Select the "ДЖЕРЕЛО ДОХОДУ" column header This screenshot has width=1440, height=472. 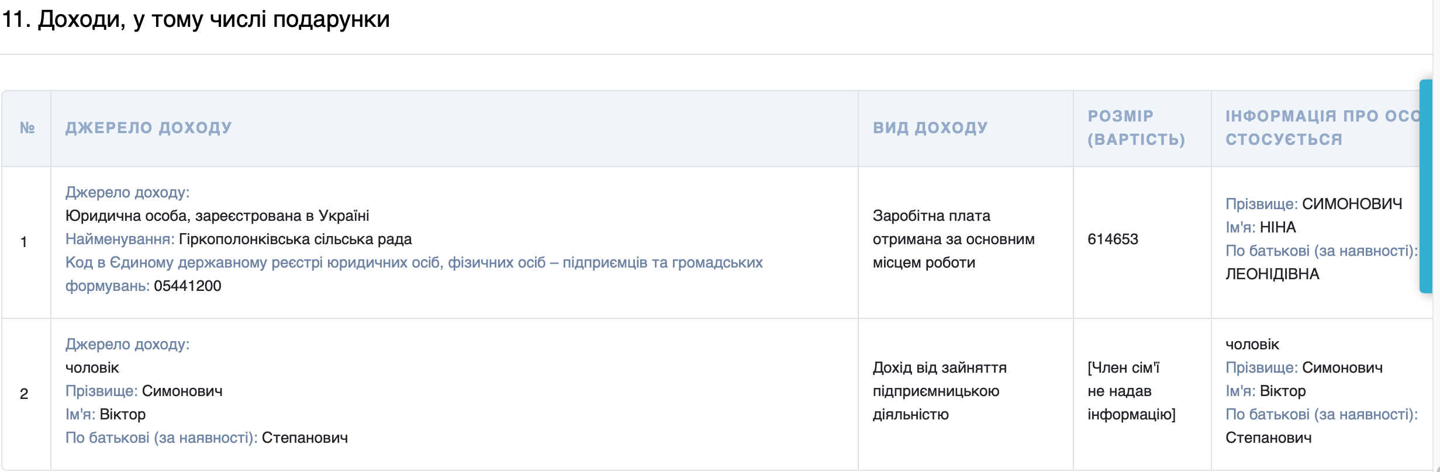(x=148, y=127)
